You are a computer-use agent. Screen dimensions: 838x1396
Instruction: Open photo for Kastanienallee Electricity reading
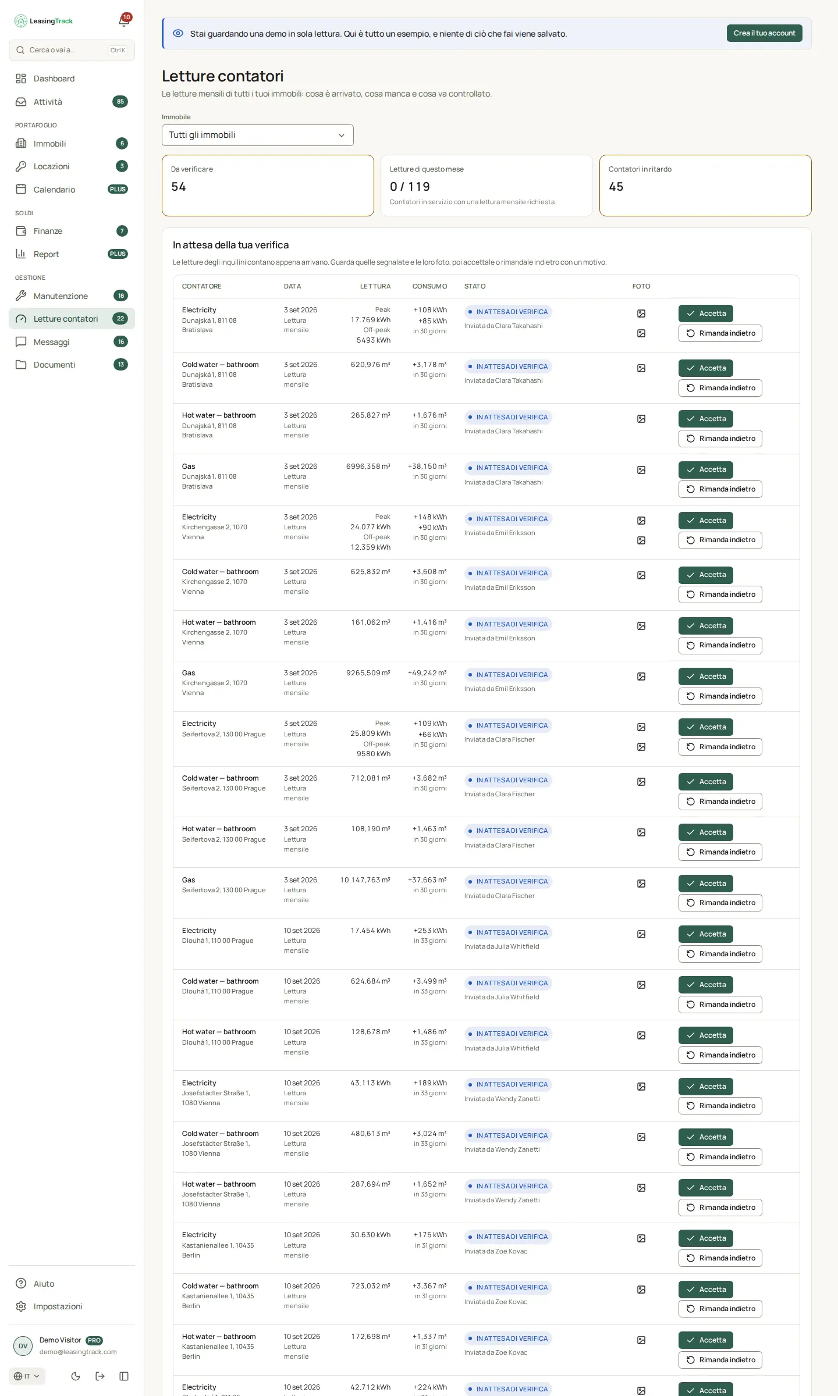click(641, 1238)
